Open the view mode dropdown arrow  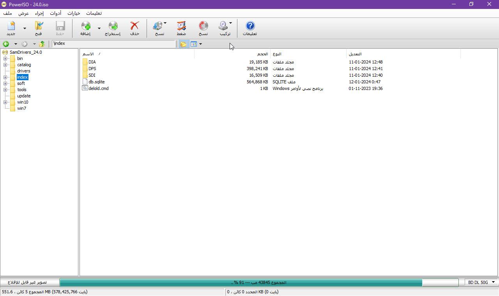pyautogui.click(x=200, y=44)
